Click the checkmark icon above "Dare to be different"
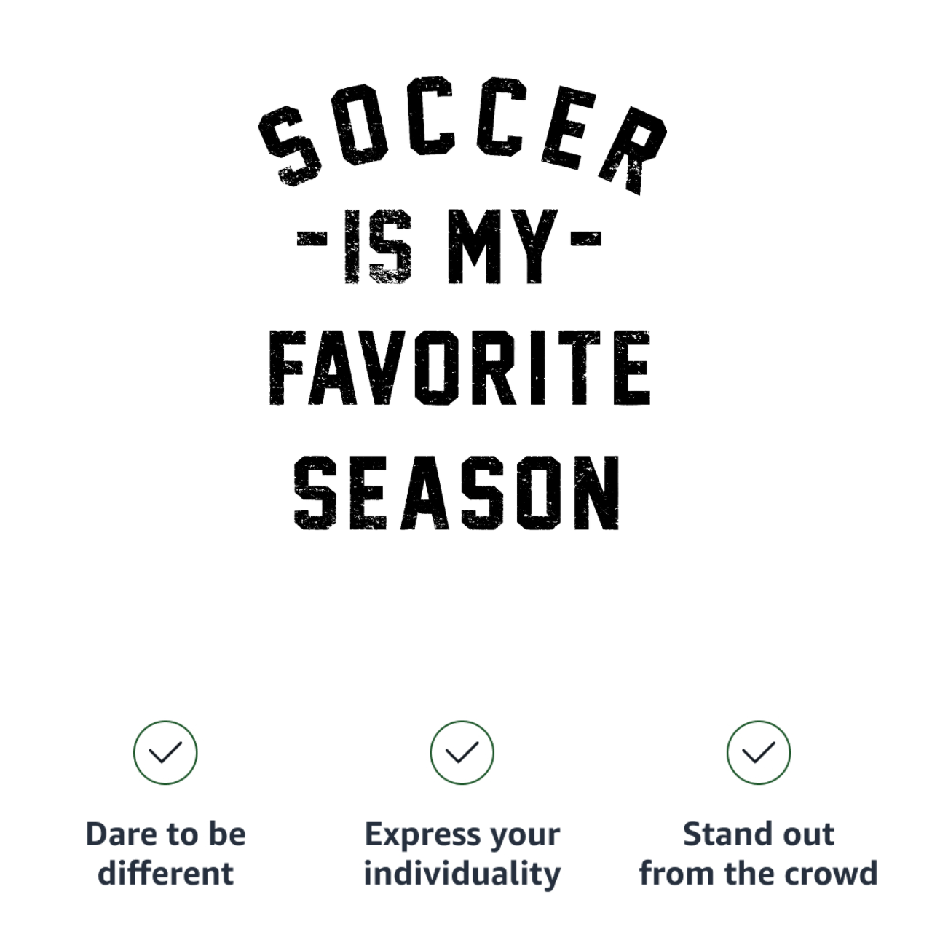Screen dimensions: 932x932 pos(165,752)
